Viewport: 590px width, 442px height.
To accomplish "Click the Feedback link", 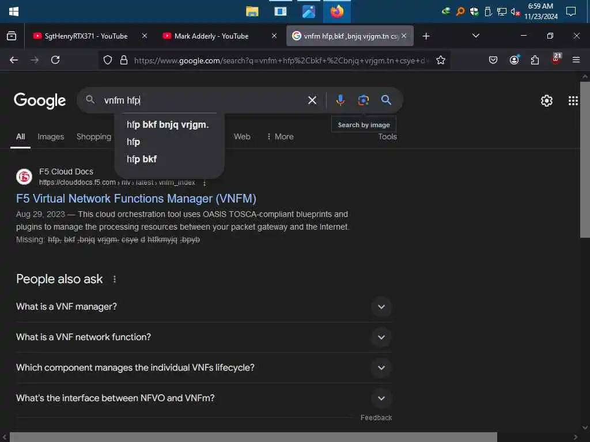I will [x=376, y=418].
